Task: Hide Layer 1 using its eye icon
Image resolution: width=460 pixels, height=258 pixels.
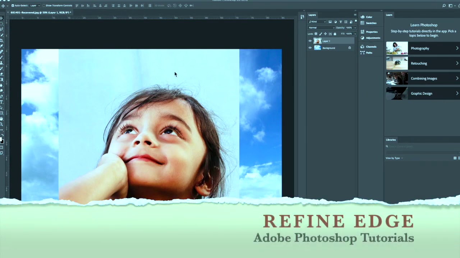Action: coord(310,41)
